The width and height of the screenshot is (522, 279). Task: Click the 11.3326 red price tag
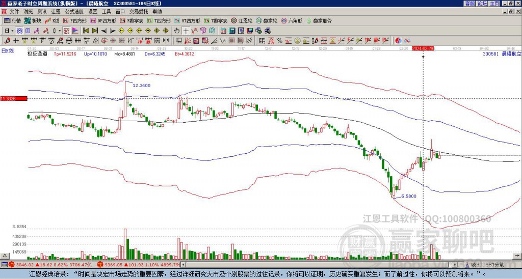click(x=13, y=98)
